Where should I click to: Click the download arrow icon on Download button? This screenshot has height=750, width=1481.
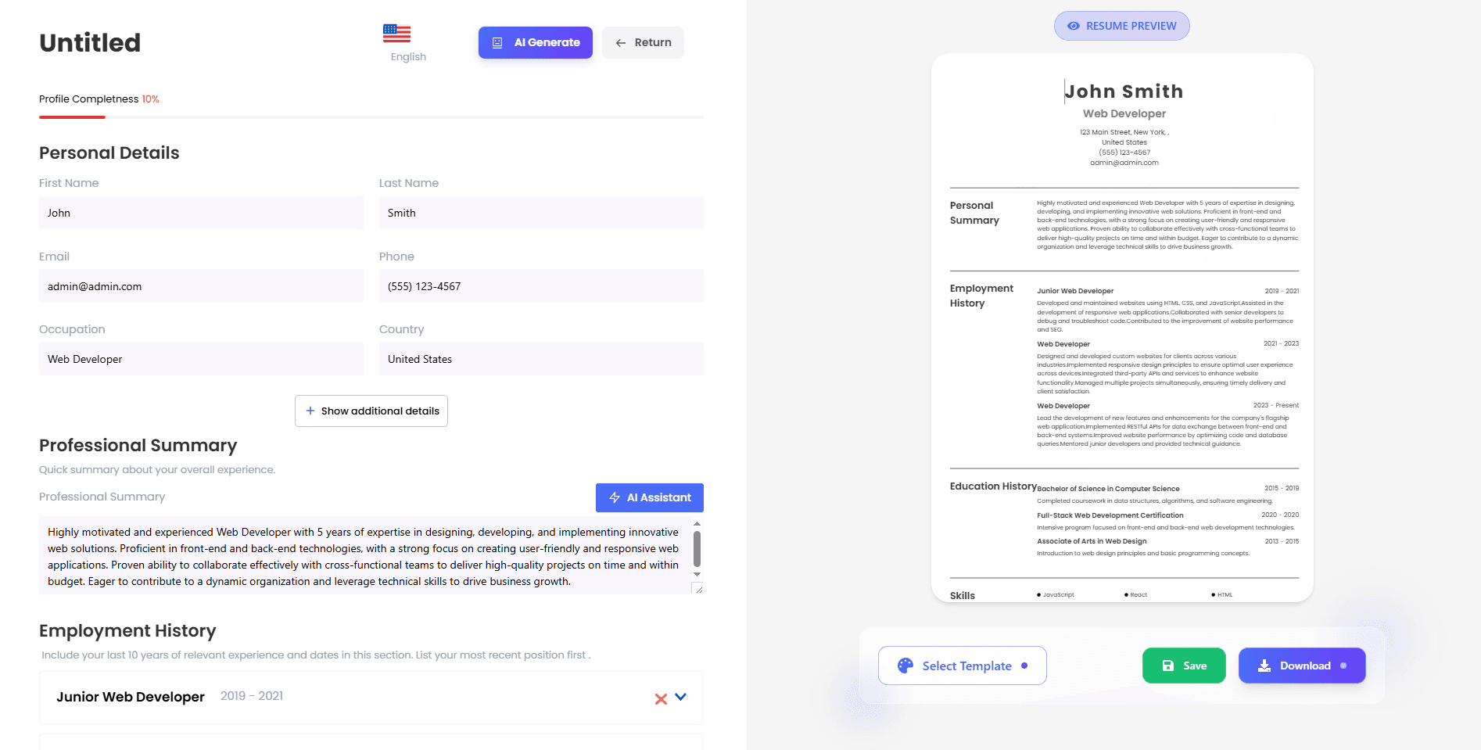[1264, 666]
